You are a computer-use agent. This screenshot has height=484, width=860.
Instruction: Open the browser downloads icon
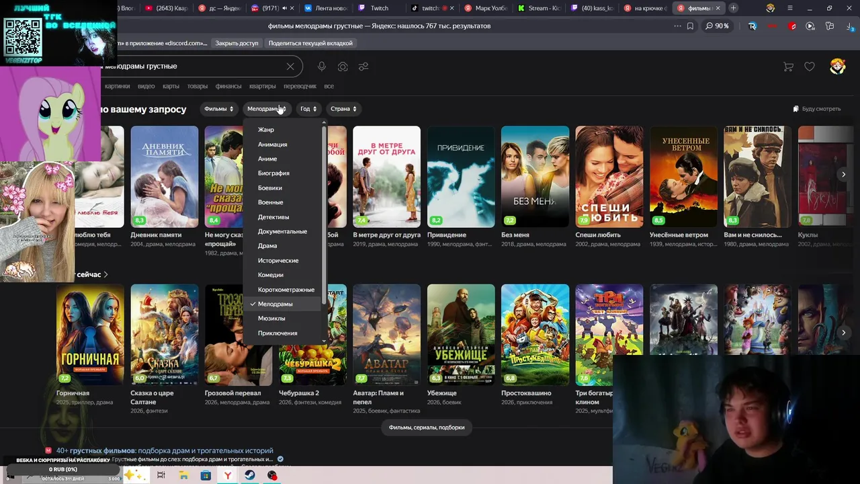[x=850, y=26]
